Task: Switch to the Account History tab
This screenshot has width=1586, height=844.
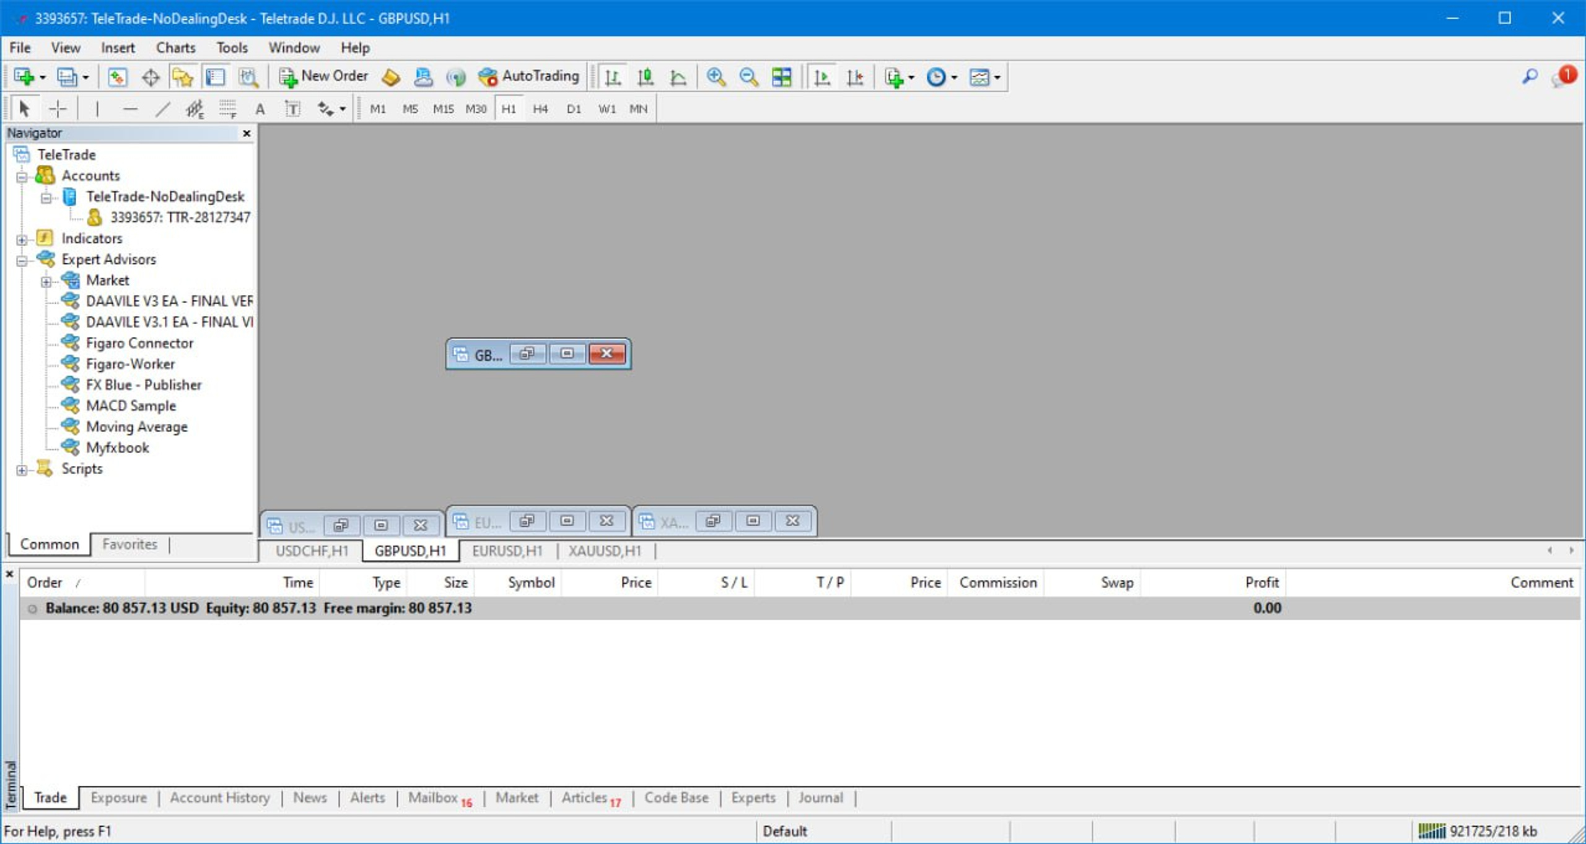Action: tap(220, 798)
